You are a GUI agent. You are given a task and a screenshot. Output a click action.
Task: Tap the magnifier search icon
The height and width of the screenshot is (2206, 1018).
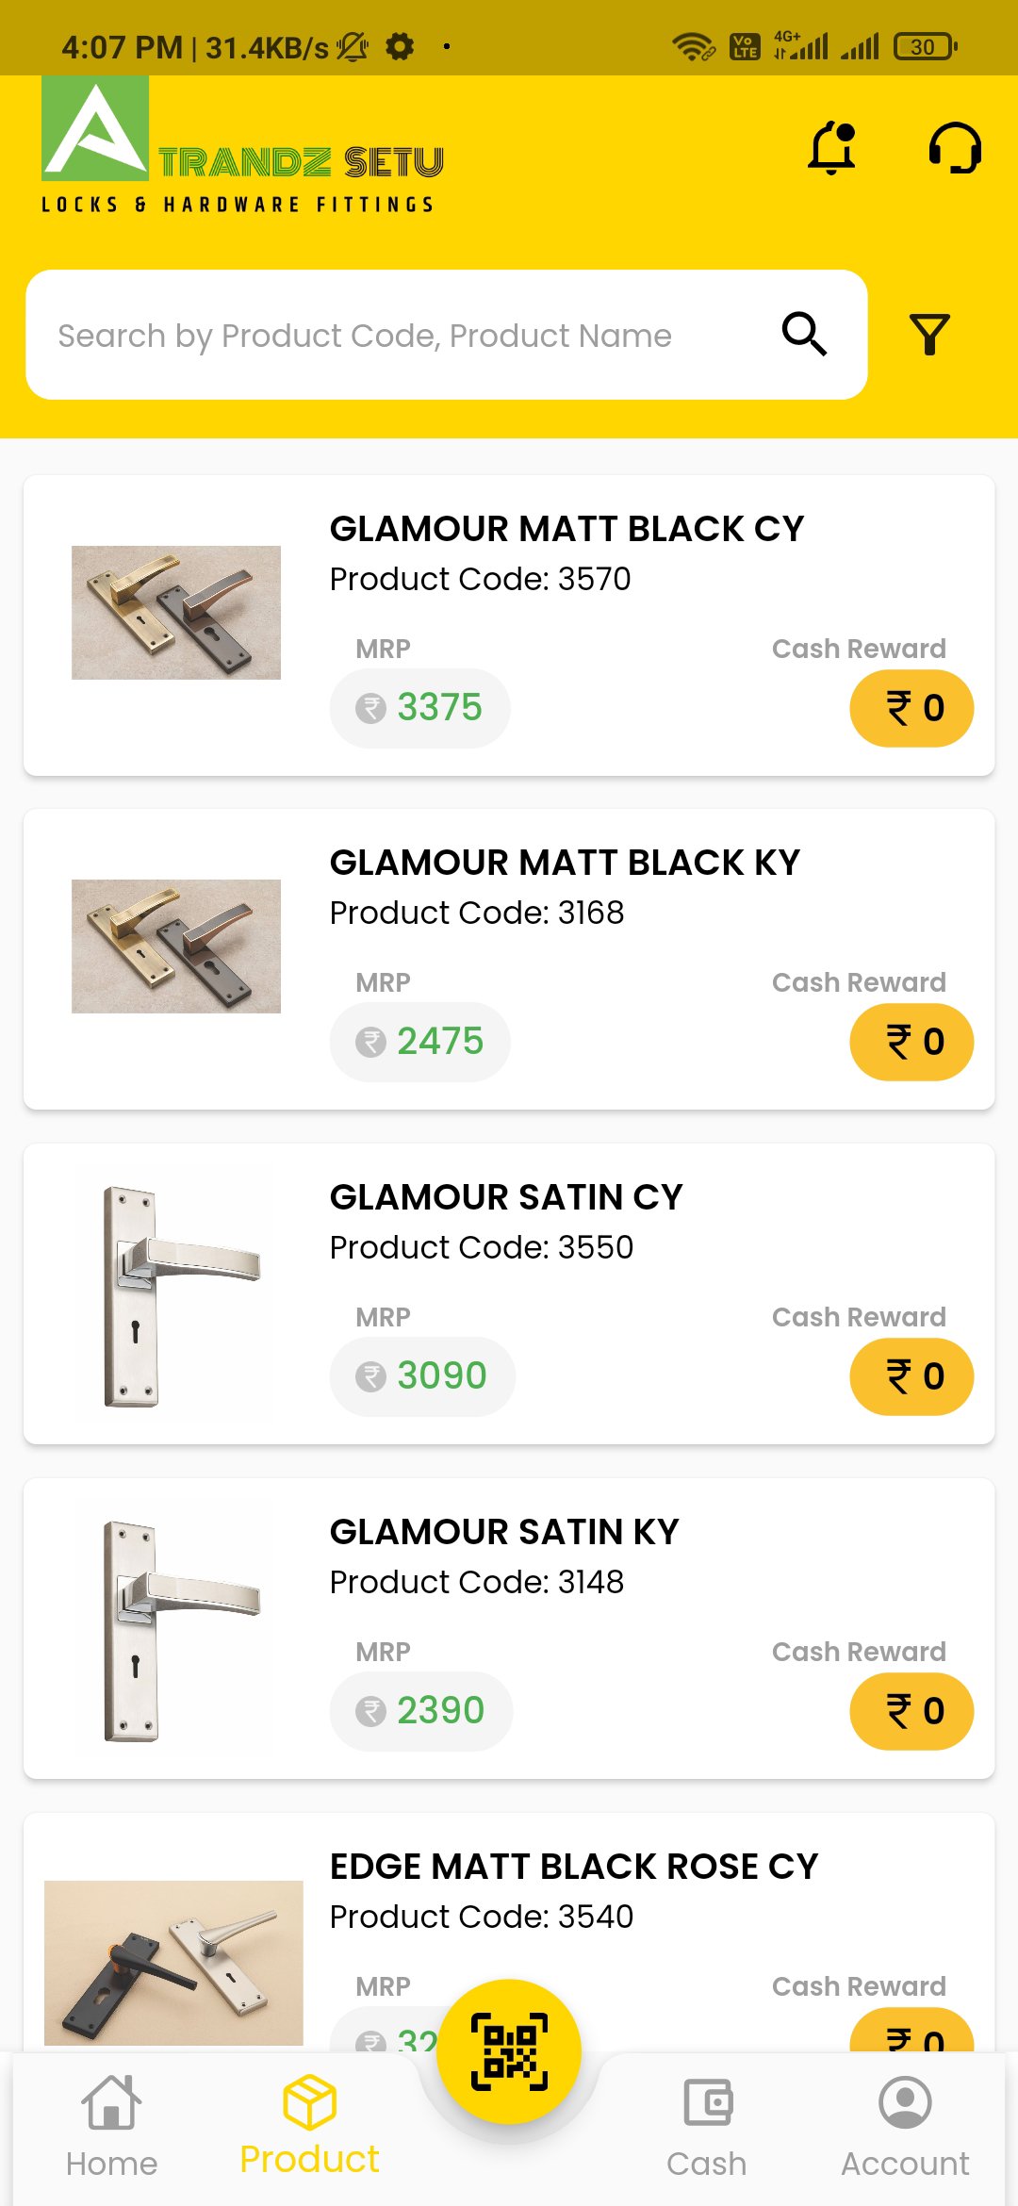804,334
